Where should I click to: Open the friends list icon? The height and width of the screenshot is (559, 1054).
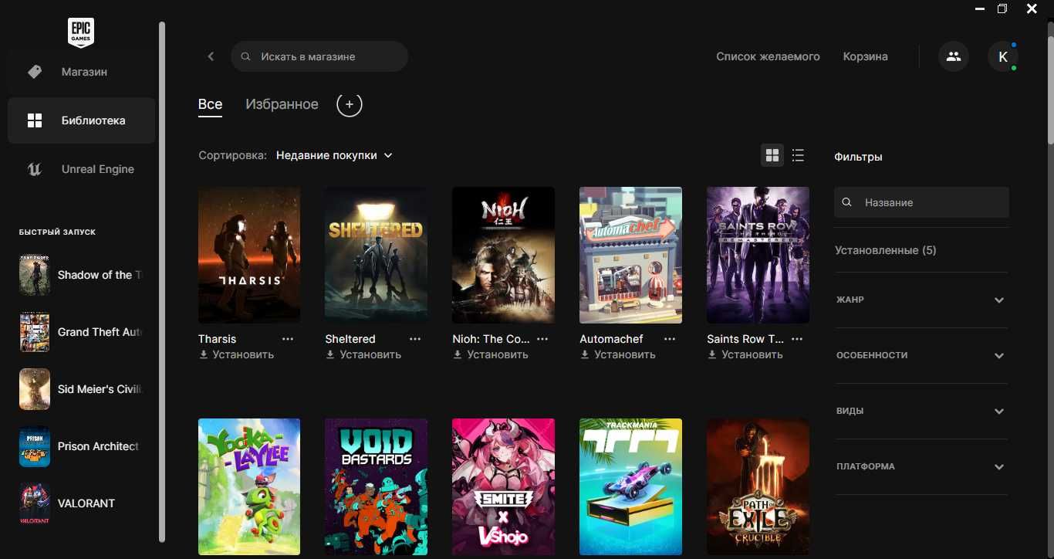[954, 56]
